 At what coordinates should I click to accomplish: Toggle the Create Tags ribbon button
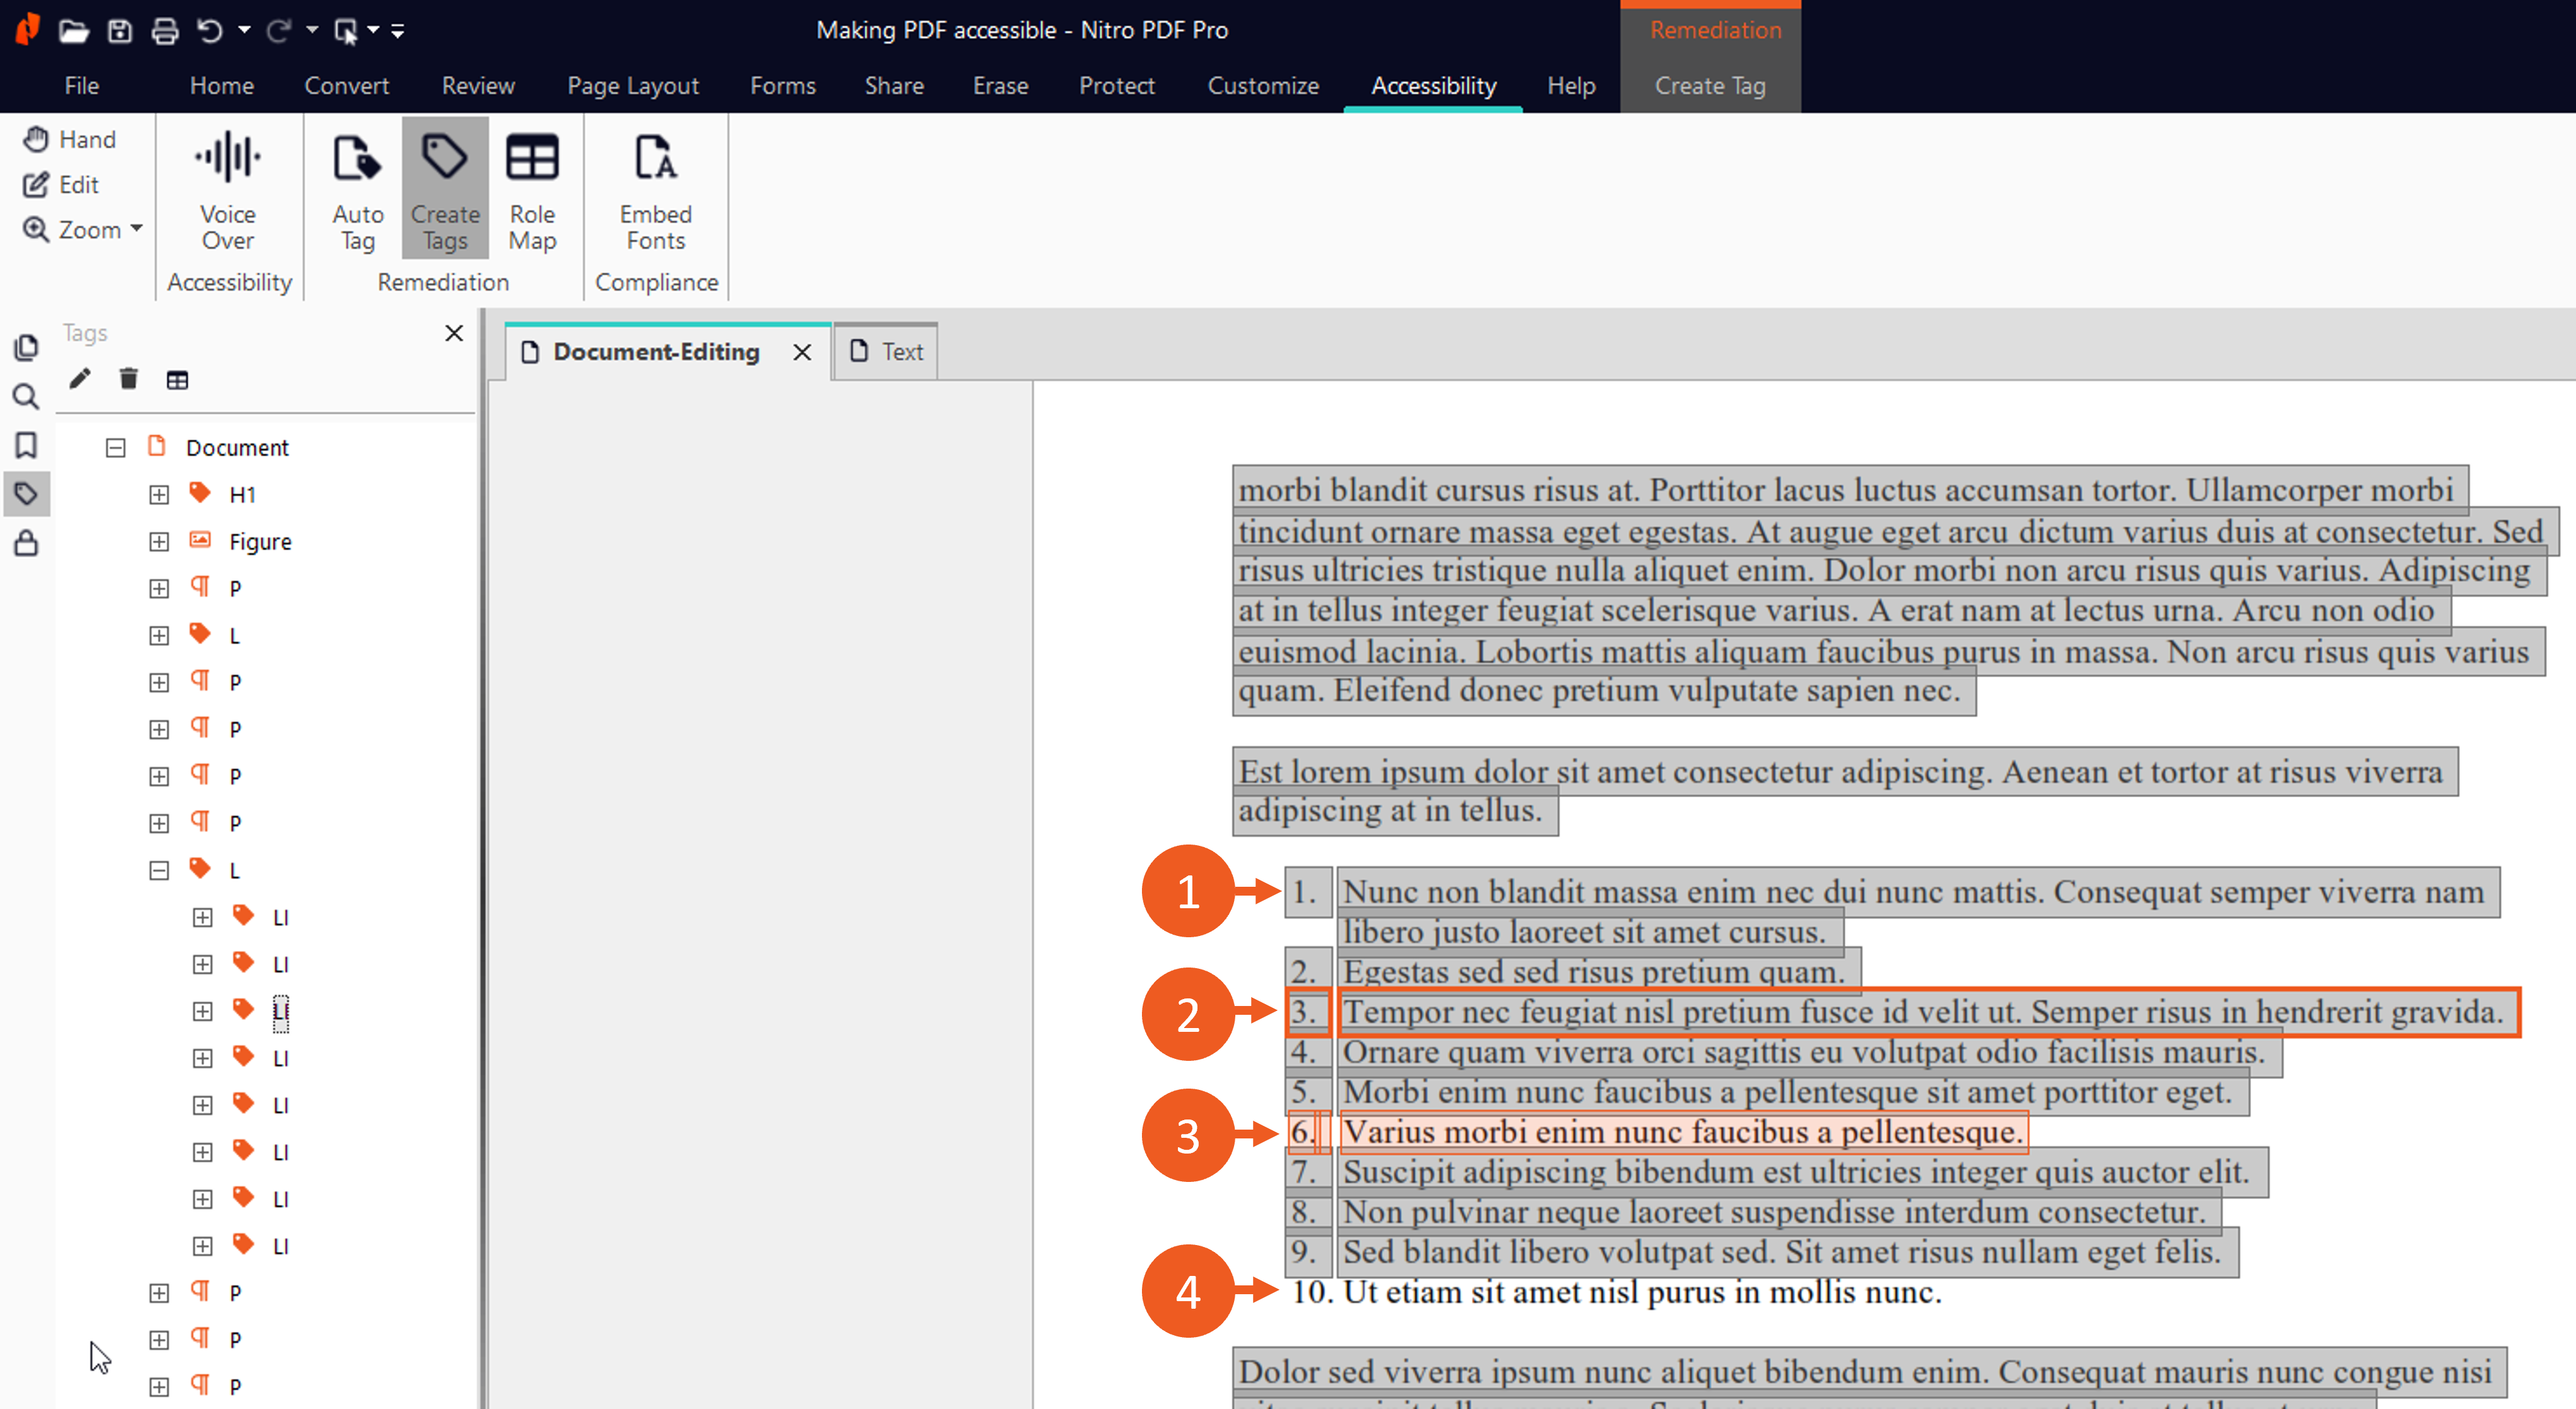coord(445,191)
